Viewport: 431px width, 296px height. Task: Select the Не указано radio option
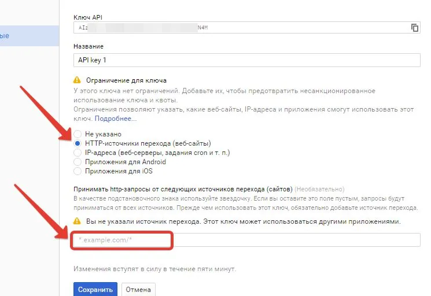point(78,134)
